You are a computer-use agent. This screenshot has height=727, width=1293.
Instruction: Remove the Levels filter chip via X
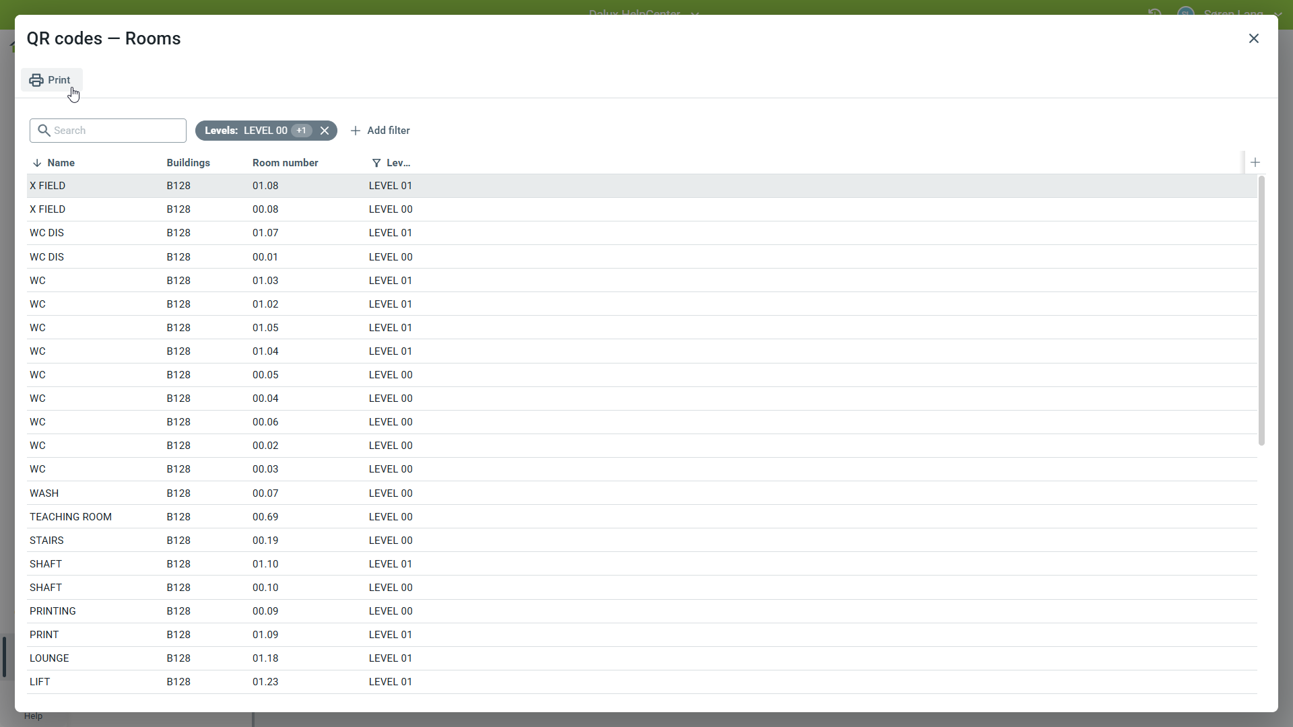pos(325,131)
